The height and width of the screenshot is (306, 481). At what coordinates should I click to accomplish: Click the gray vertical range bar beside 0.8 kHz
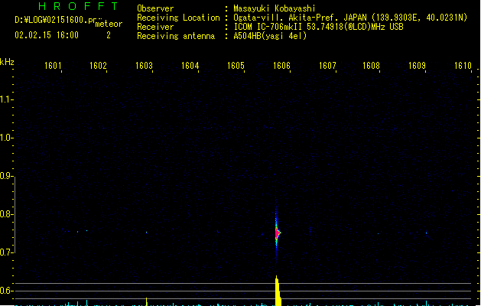tap(15, 215)
